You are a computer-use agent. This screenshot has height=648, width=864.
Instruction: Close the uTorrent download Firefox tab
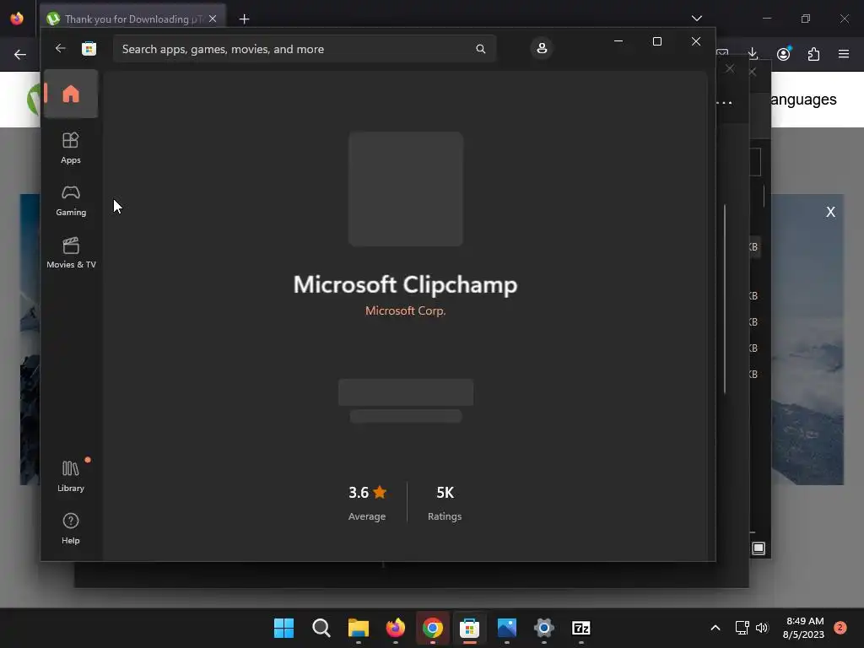click(x=213, y=19)
